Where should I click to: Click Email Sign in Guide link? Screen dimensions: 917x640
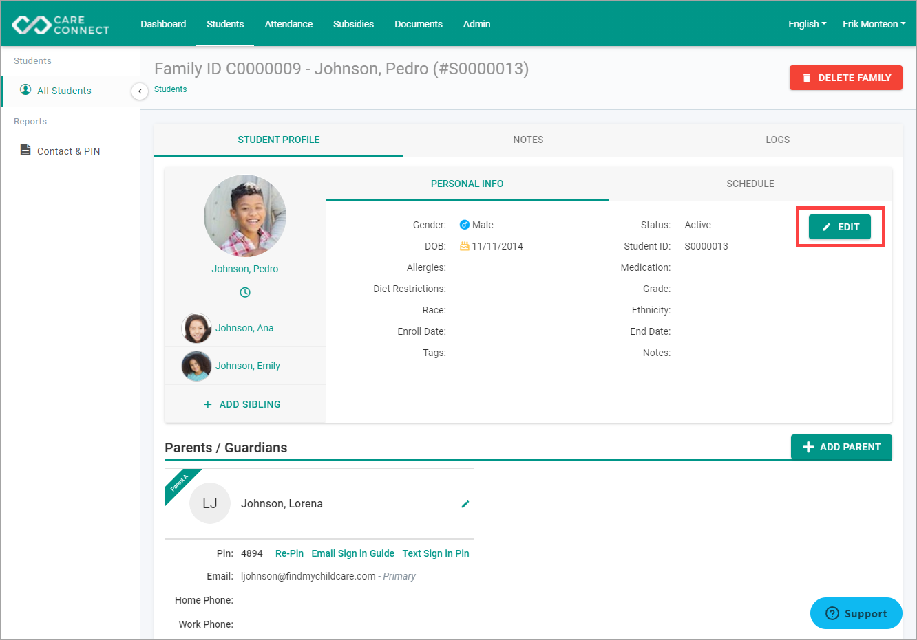tap(353, 553)
